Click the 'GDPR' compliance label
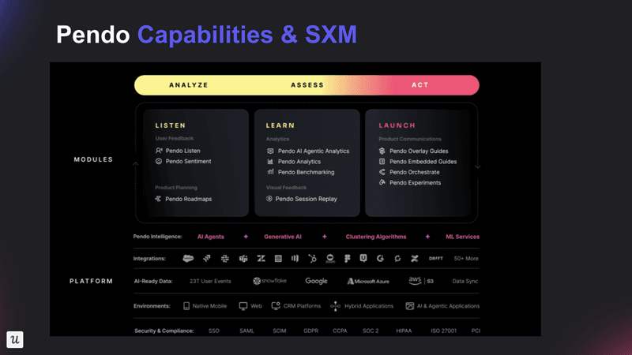Screen dimensions: 632x355 (310, 331)
